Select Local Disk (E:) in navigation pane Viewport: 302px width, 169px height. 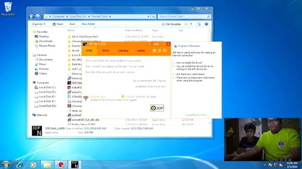[x=47, y=97]
